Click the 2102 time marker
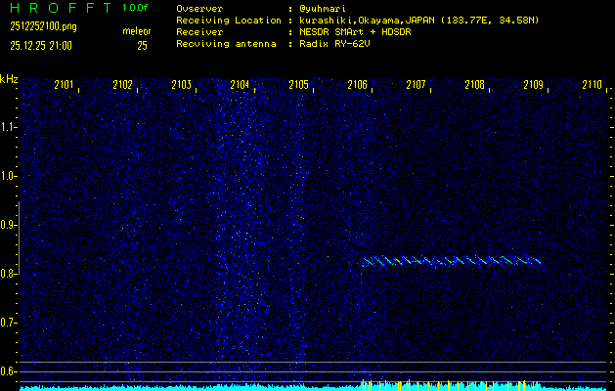Viewport: 615px width, 391px height. pos(122,85)
